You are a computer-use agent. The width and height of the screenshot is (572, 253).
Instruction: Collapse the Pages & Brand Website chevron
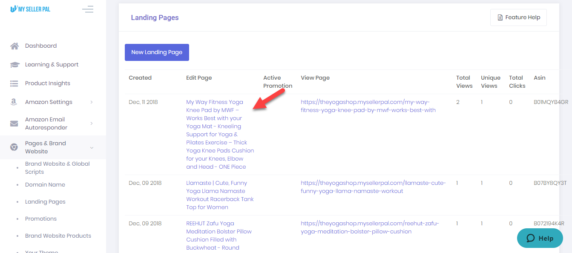[x=92, y=147]
